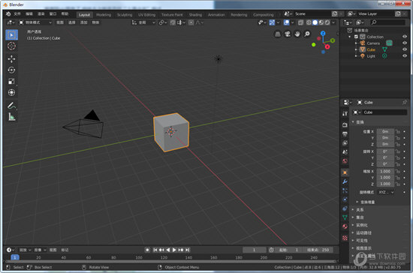Open the Material properties tab
The image size is (413, 273).
click(x=345, y=226)
